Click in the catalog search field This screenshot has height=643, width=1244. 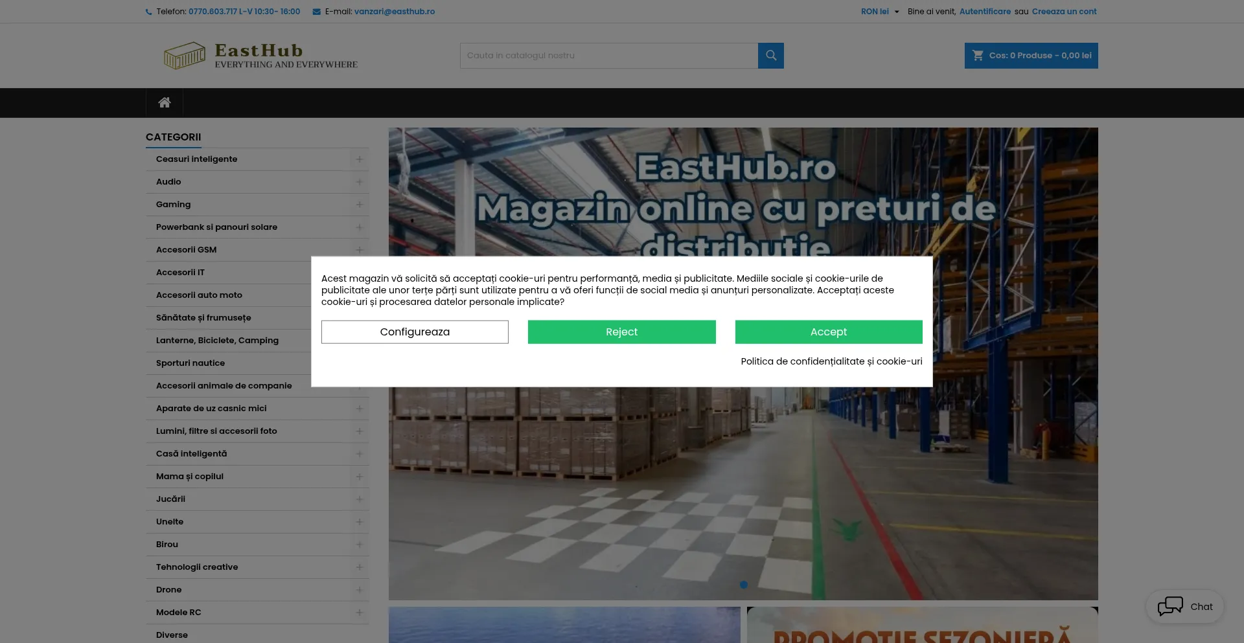click(609, 56)
